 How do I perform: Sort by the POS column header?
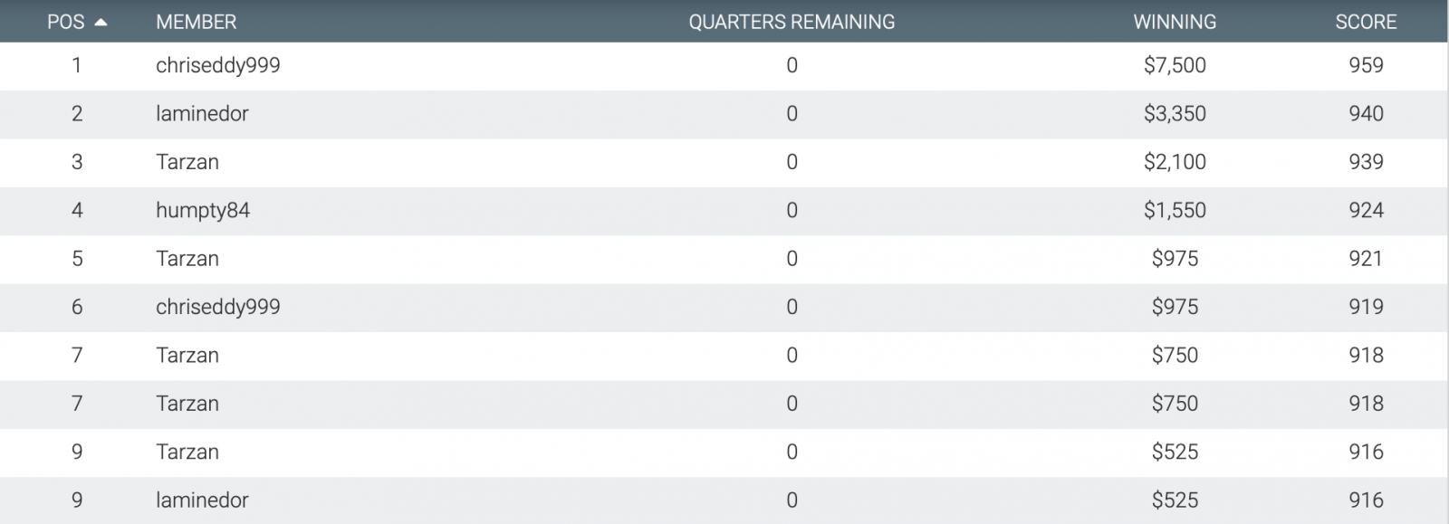click(66, 22)
